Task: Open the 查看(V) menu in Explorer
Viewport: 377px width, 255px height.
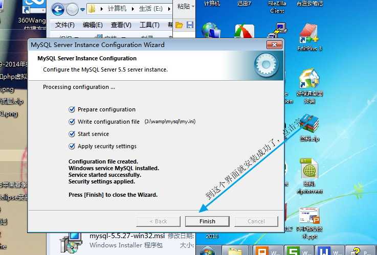Action: pos(121,25)
